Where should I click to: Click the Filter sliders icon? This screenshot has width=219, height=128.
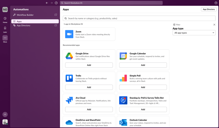(174, 25)
